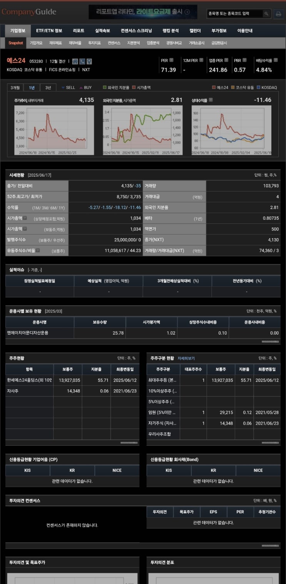The width and height of the screenshot is (286, 584).
Task: Open the company homepage house icon
Action: point(75,61)
